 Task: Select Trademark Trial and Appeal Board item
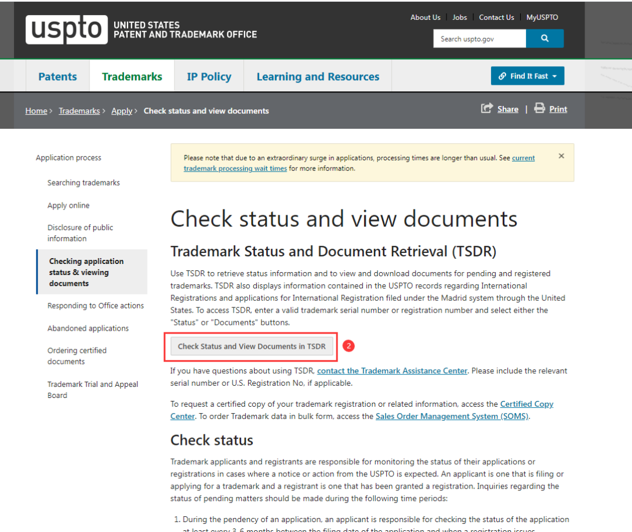(92, 390)
